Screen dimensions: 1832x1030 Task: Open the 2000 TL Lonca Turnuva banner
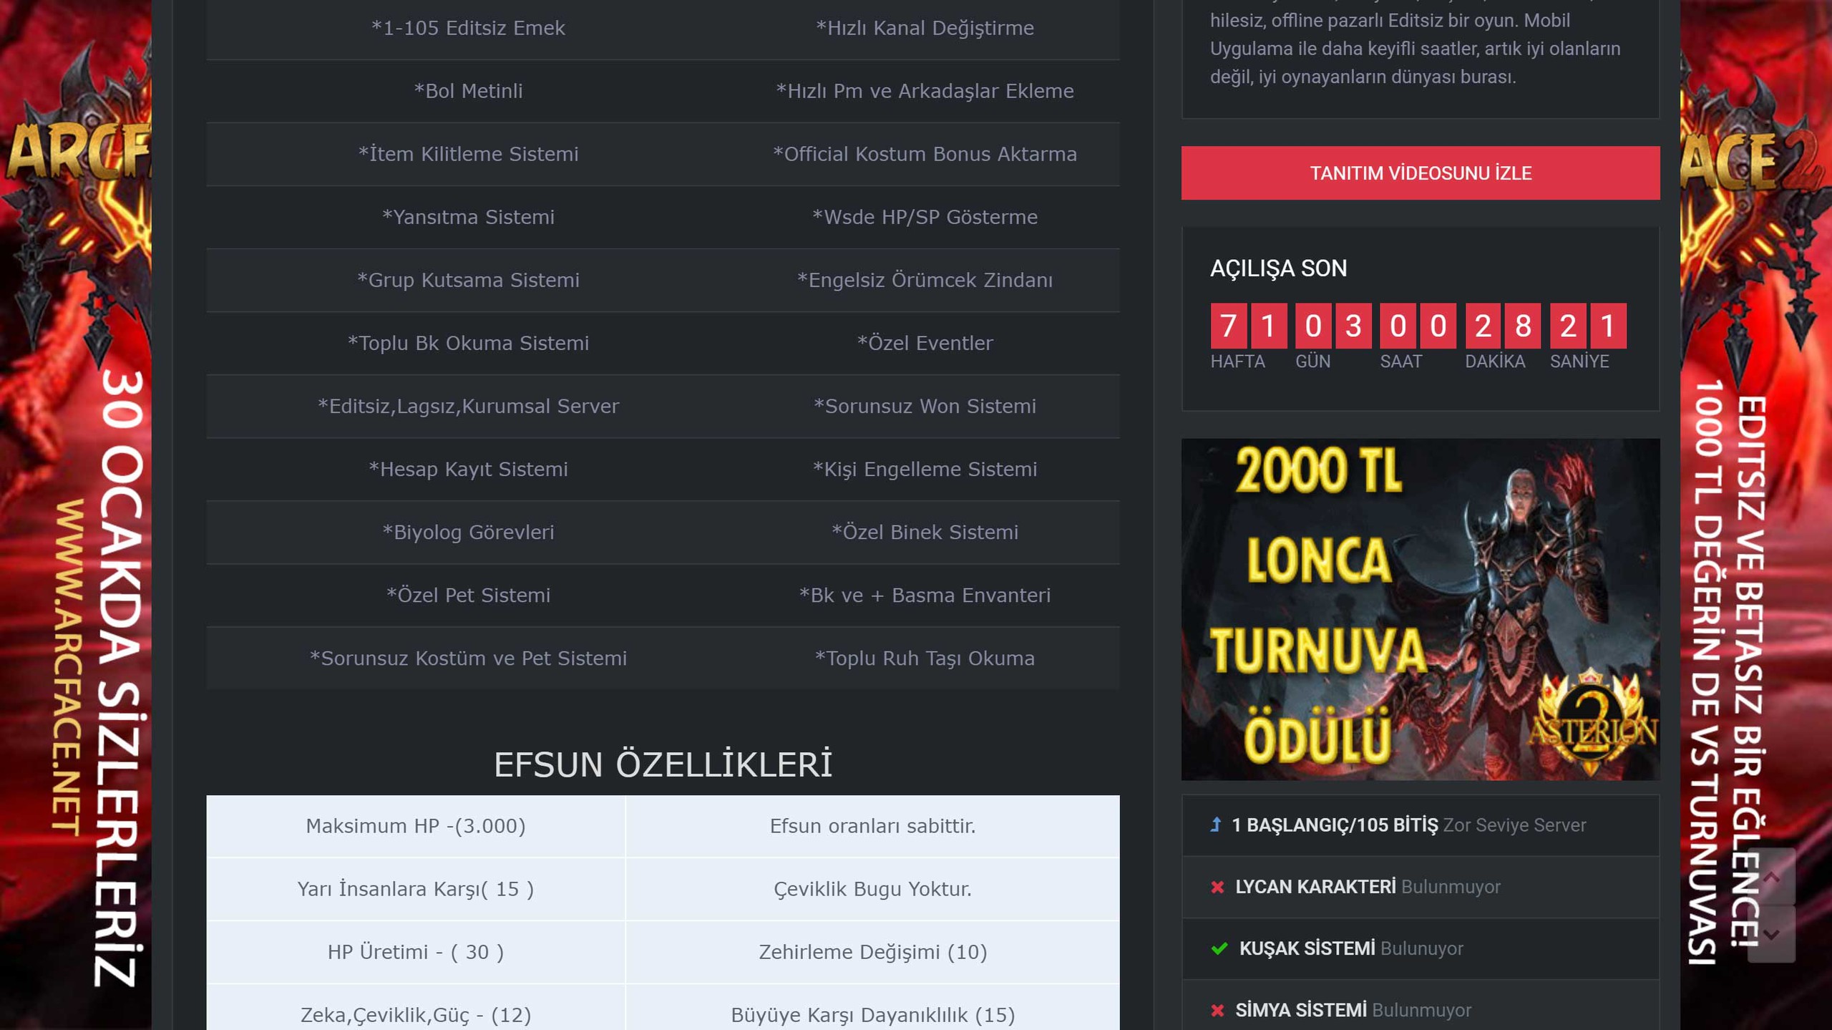(1420, 609)
